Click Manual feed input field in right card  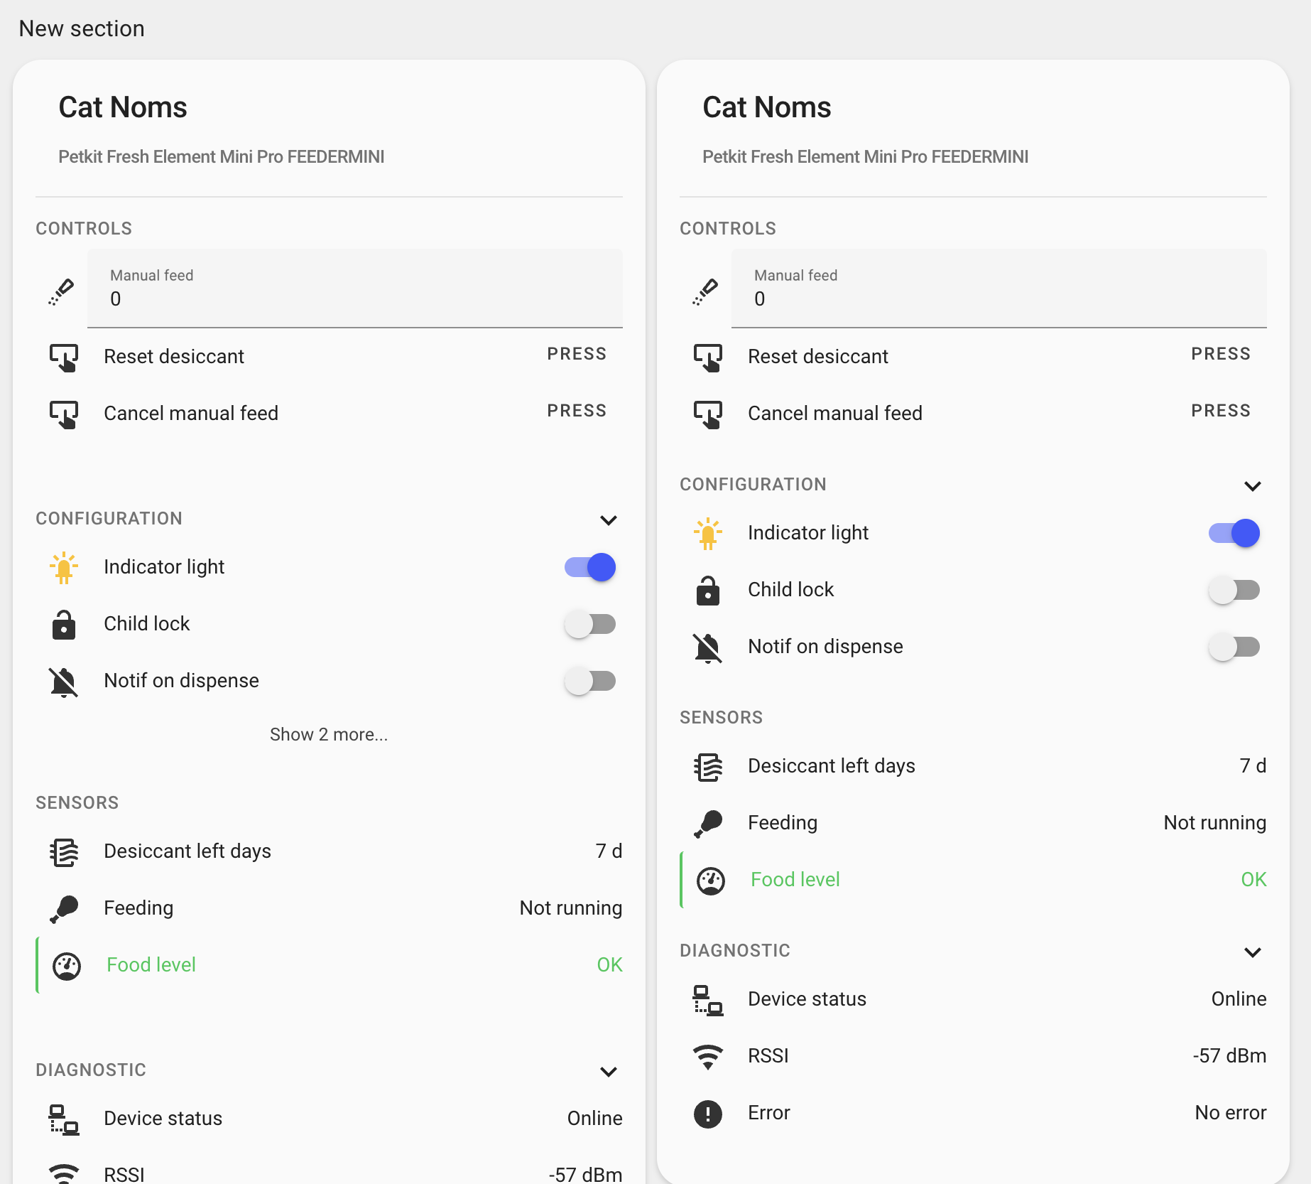click(998, 289)
